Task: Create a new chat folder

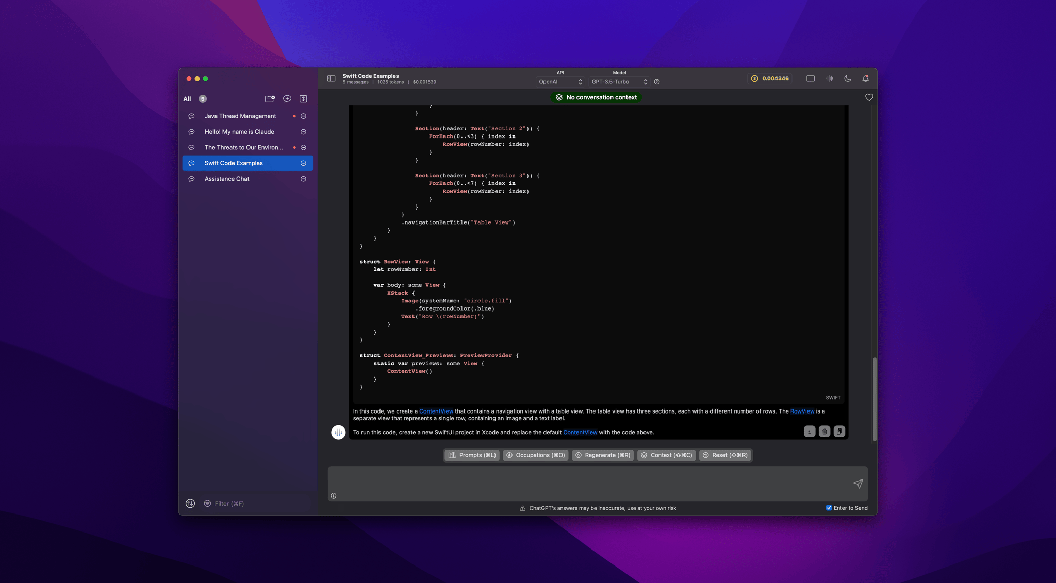Action: click(x=270, y=99)
